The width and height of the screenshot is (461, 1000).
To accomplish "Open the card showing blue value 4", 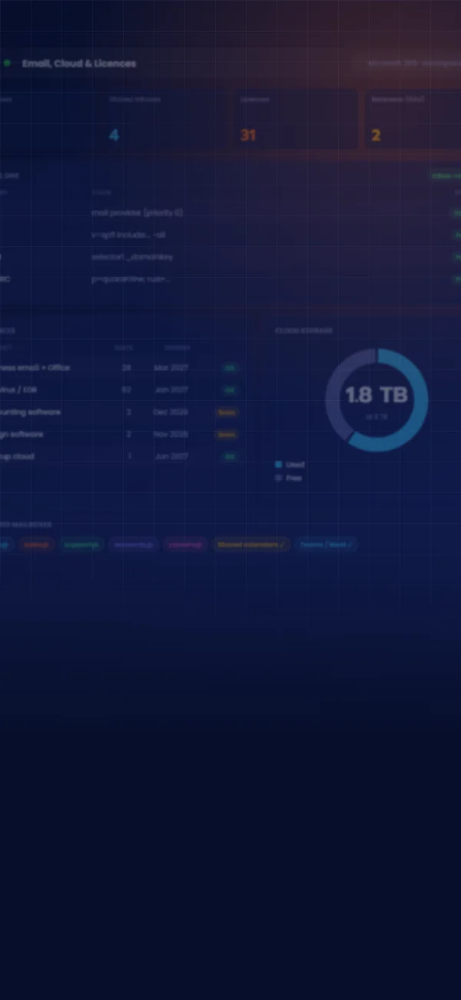I will (164, 119).
